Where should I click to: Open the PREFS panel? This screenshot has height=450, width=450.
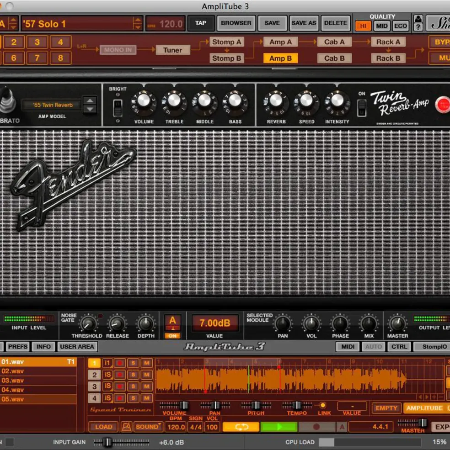click(18, 347)
